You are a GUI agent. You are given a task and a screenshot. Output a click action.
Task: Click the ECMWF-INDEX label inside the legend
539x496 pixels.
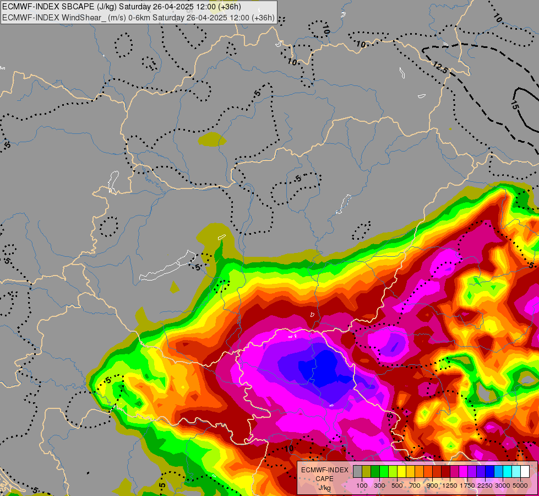(325, 470)
